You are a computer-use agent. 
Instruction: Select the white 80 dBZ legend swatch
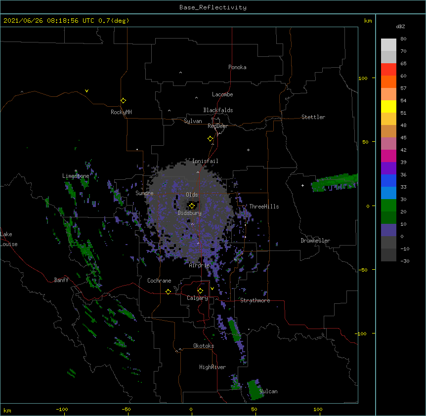tap(388, 45)
